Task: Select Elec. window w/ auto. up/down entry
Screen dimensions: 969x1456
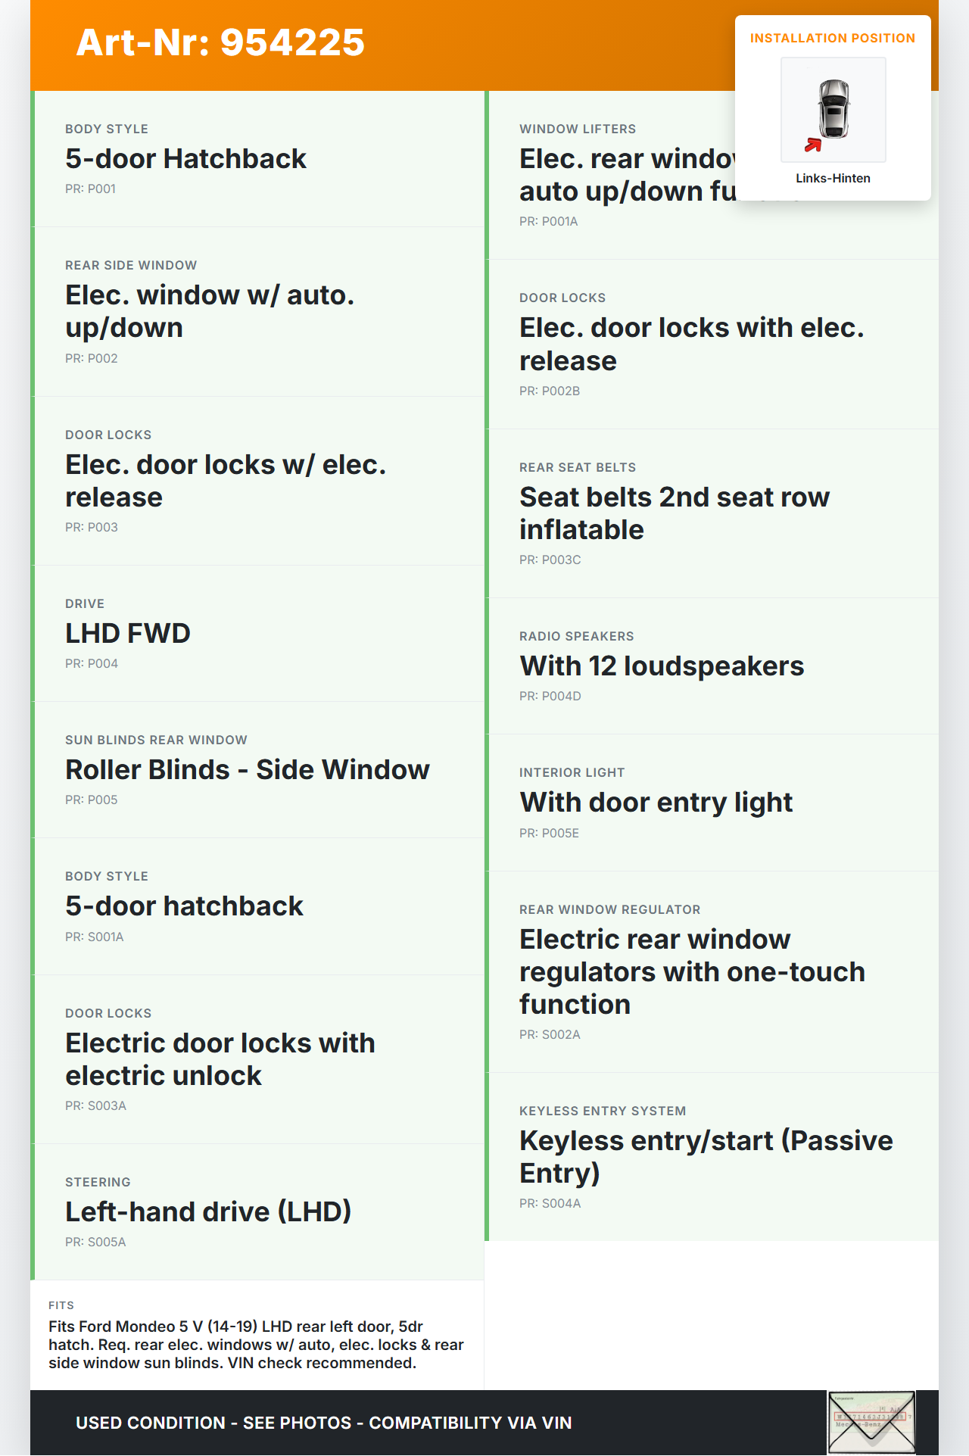Action: [x=210, y=311]
